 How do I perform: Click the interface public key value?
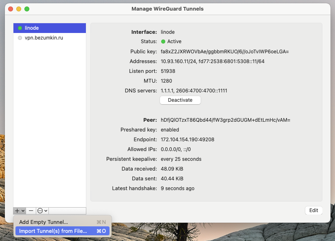point(225,51)
